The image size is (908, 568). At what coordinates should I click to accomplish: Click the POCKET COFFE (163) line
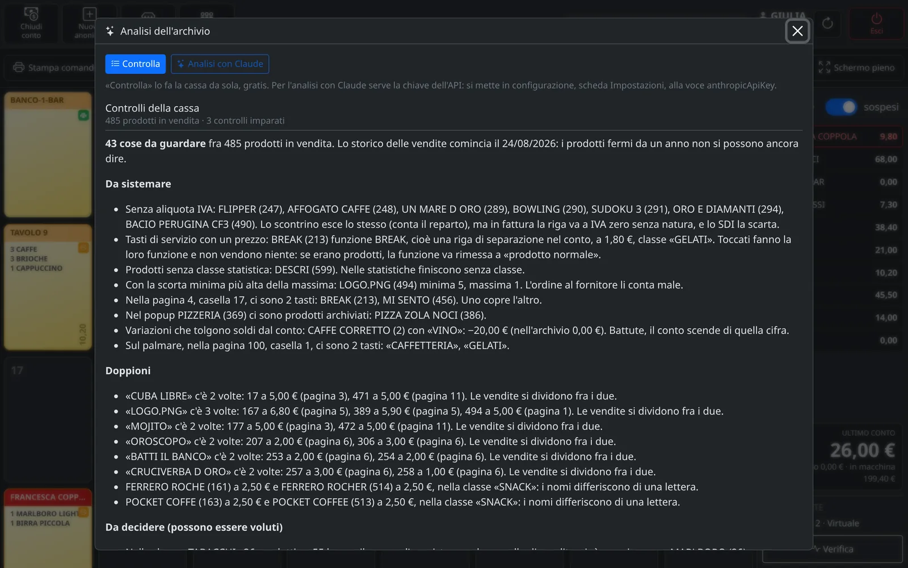pos(403,502)
